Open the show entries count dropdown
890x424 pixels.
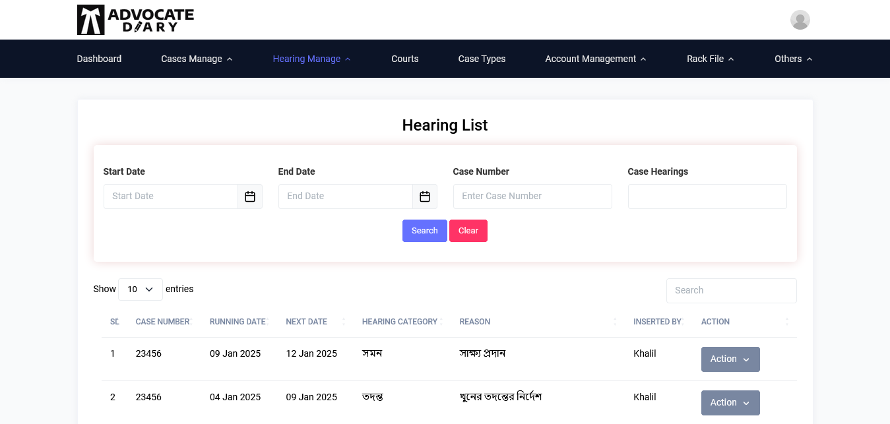140,289
